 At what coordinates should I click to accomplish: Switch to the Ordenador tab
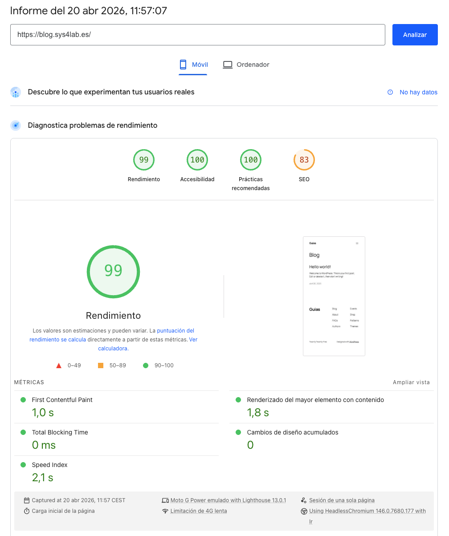coord(246,65)
